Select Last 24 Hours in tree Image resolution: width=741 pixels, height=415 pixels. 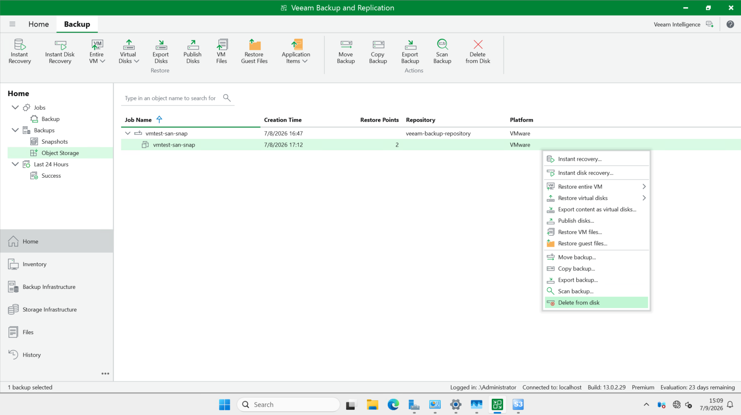51,164
